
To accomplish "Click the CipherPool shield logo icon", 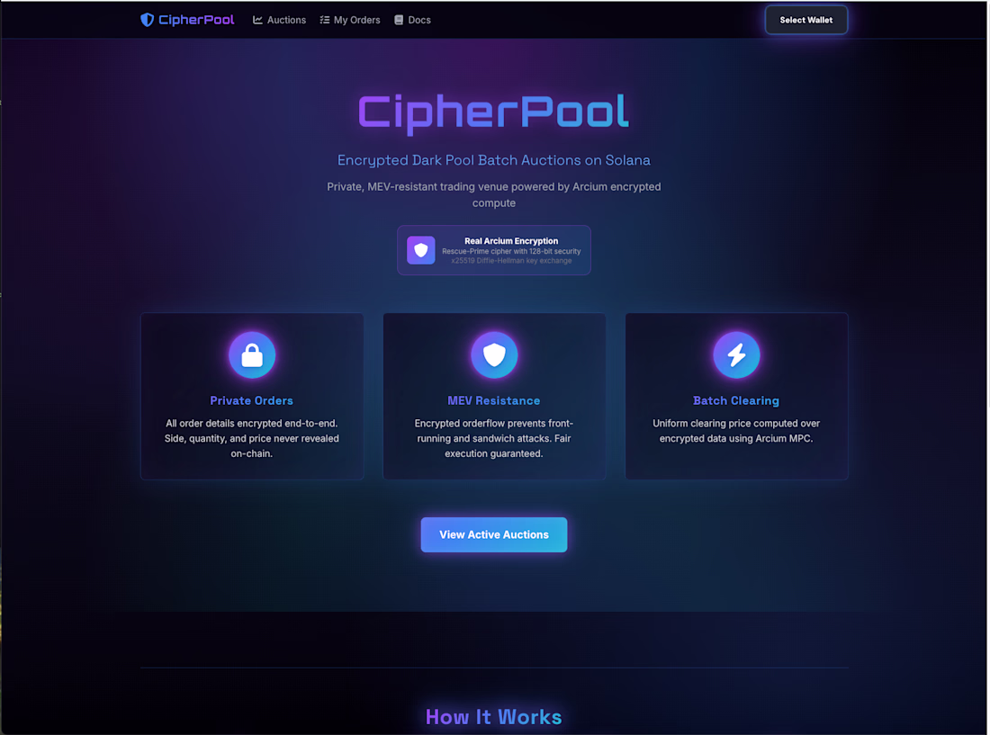I will point(147,20).
